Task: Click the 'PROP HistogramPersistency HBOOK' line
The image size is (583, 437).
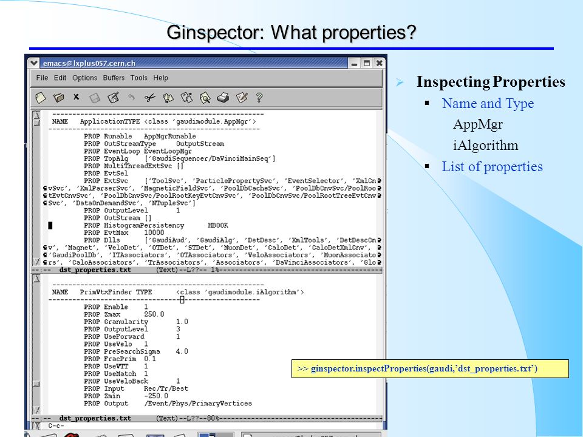Action: click(156, 226)
